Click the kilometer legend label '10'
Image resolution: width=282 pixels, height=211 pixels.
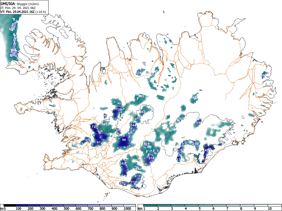coord(270,209)
